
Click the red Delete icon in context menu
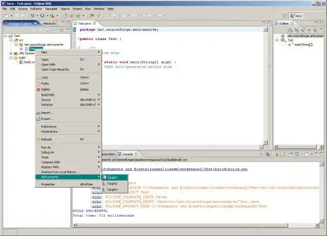point(38,90)
